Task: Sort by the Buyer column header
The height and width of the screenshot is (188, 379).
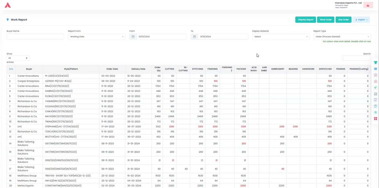Action: (x=29, y=69)
